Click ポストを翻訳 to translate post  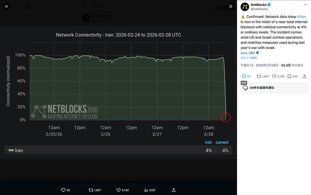point(249,57)
